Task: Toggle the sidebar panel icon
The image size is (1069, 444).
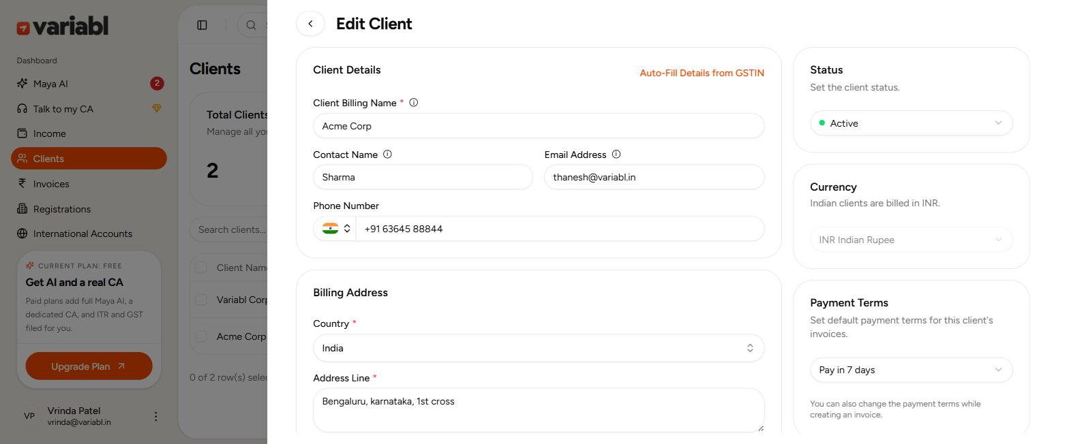Action: 202,25
